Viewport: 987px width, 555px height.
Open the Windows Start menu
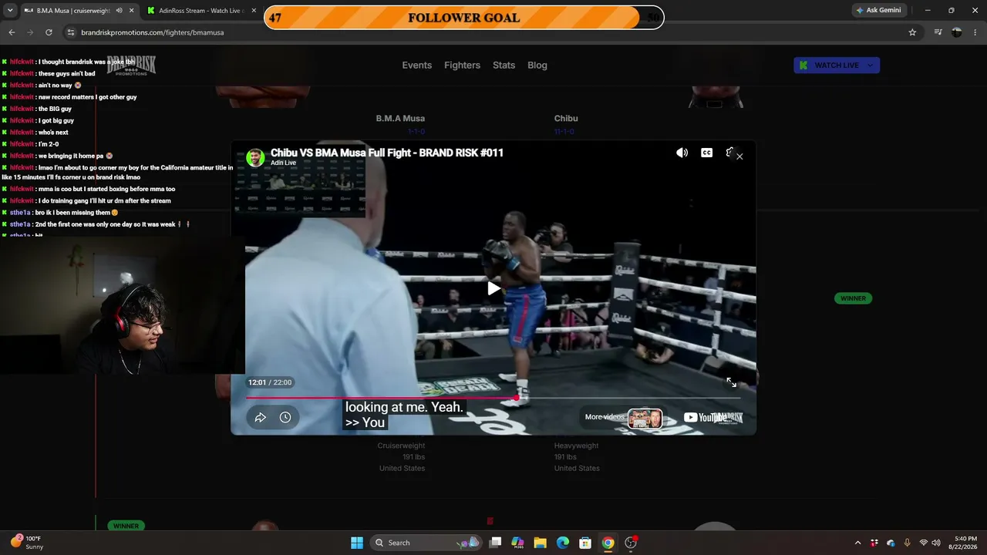point(357,543)
